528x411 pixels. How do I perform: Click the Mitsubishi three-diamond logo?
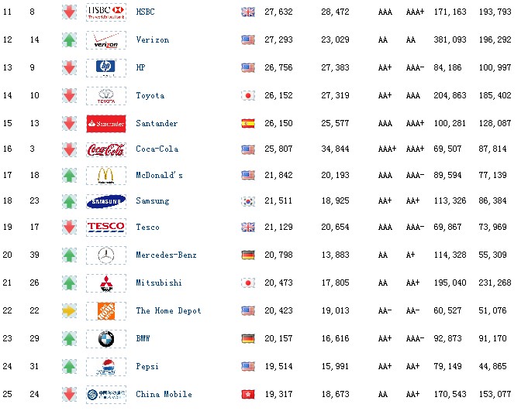(106, 283)
